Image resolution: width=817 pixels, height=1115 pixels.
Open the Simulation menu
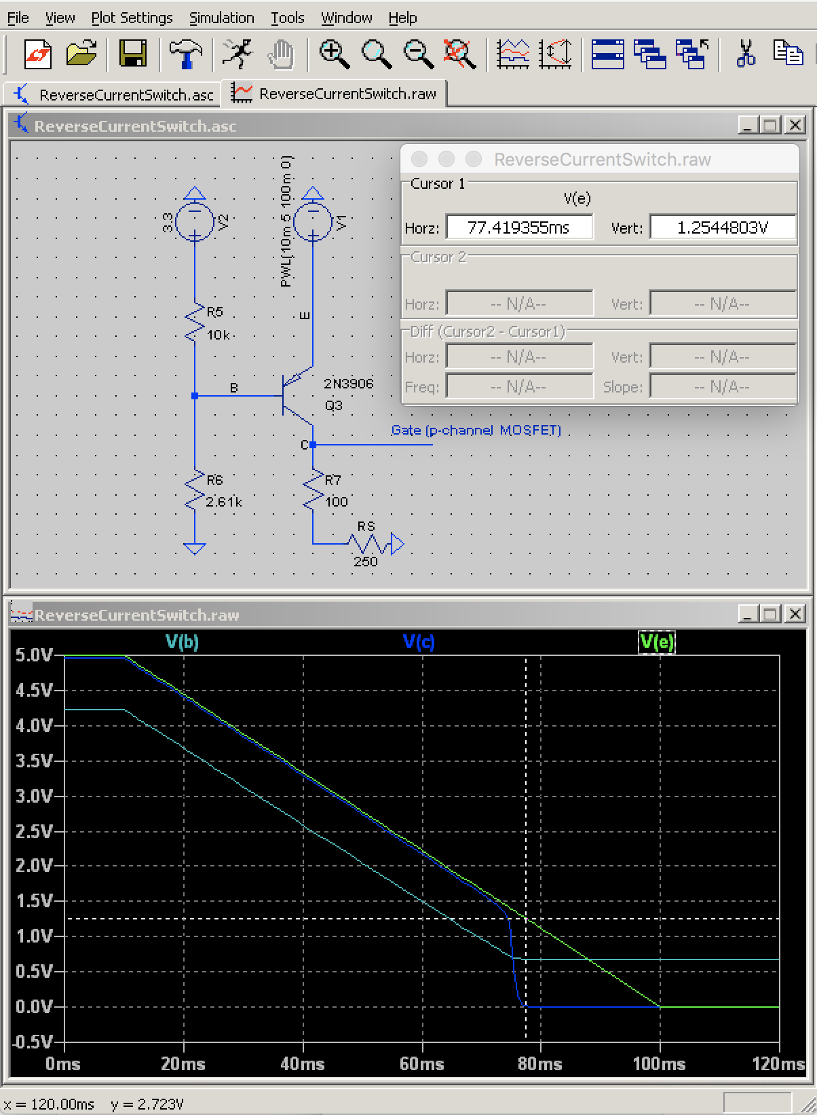tap(221, 18)
